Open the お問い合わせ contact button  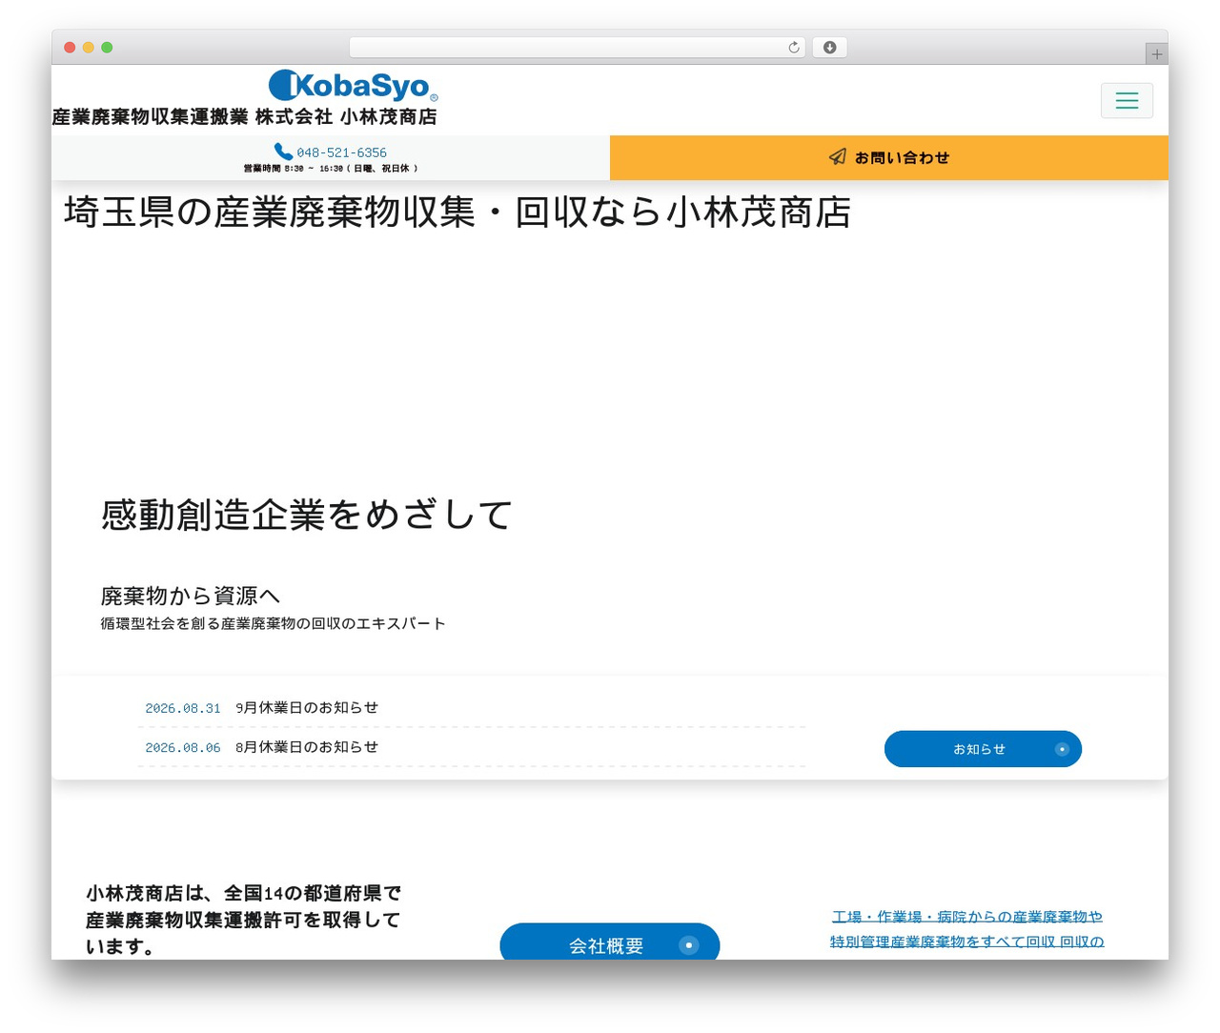(889, 157)
